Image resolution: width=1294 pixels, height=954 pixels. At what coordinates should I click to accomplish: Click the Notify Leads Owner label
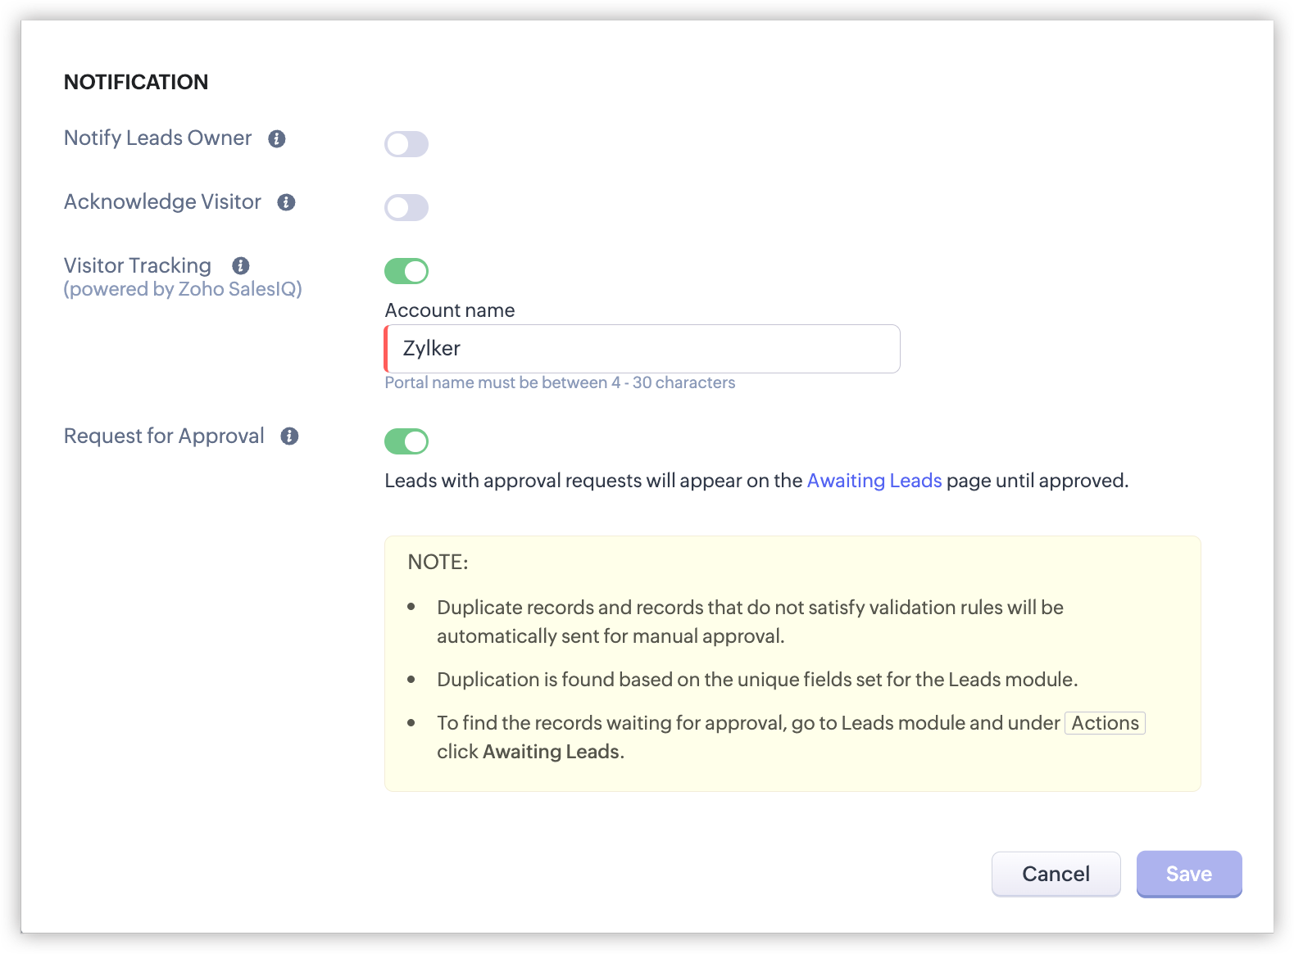(158, 138)
